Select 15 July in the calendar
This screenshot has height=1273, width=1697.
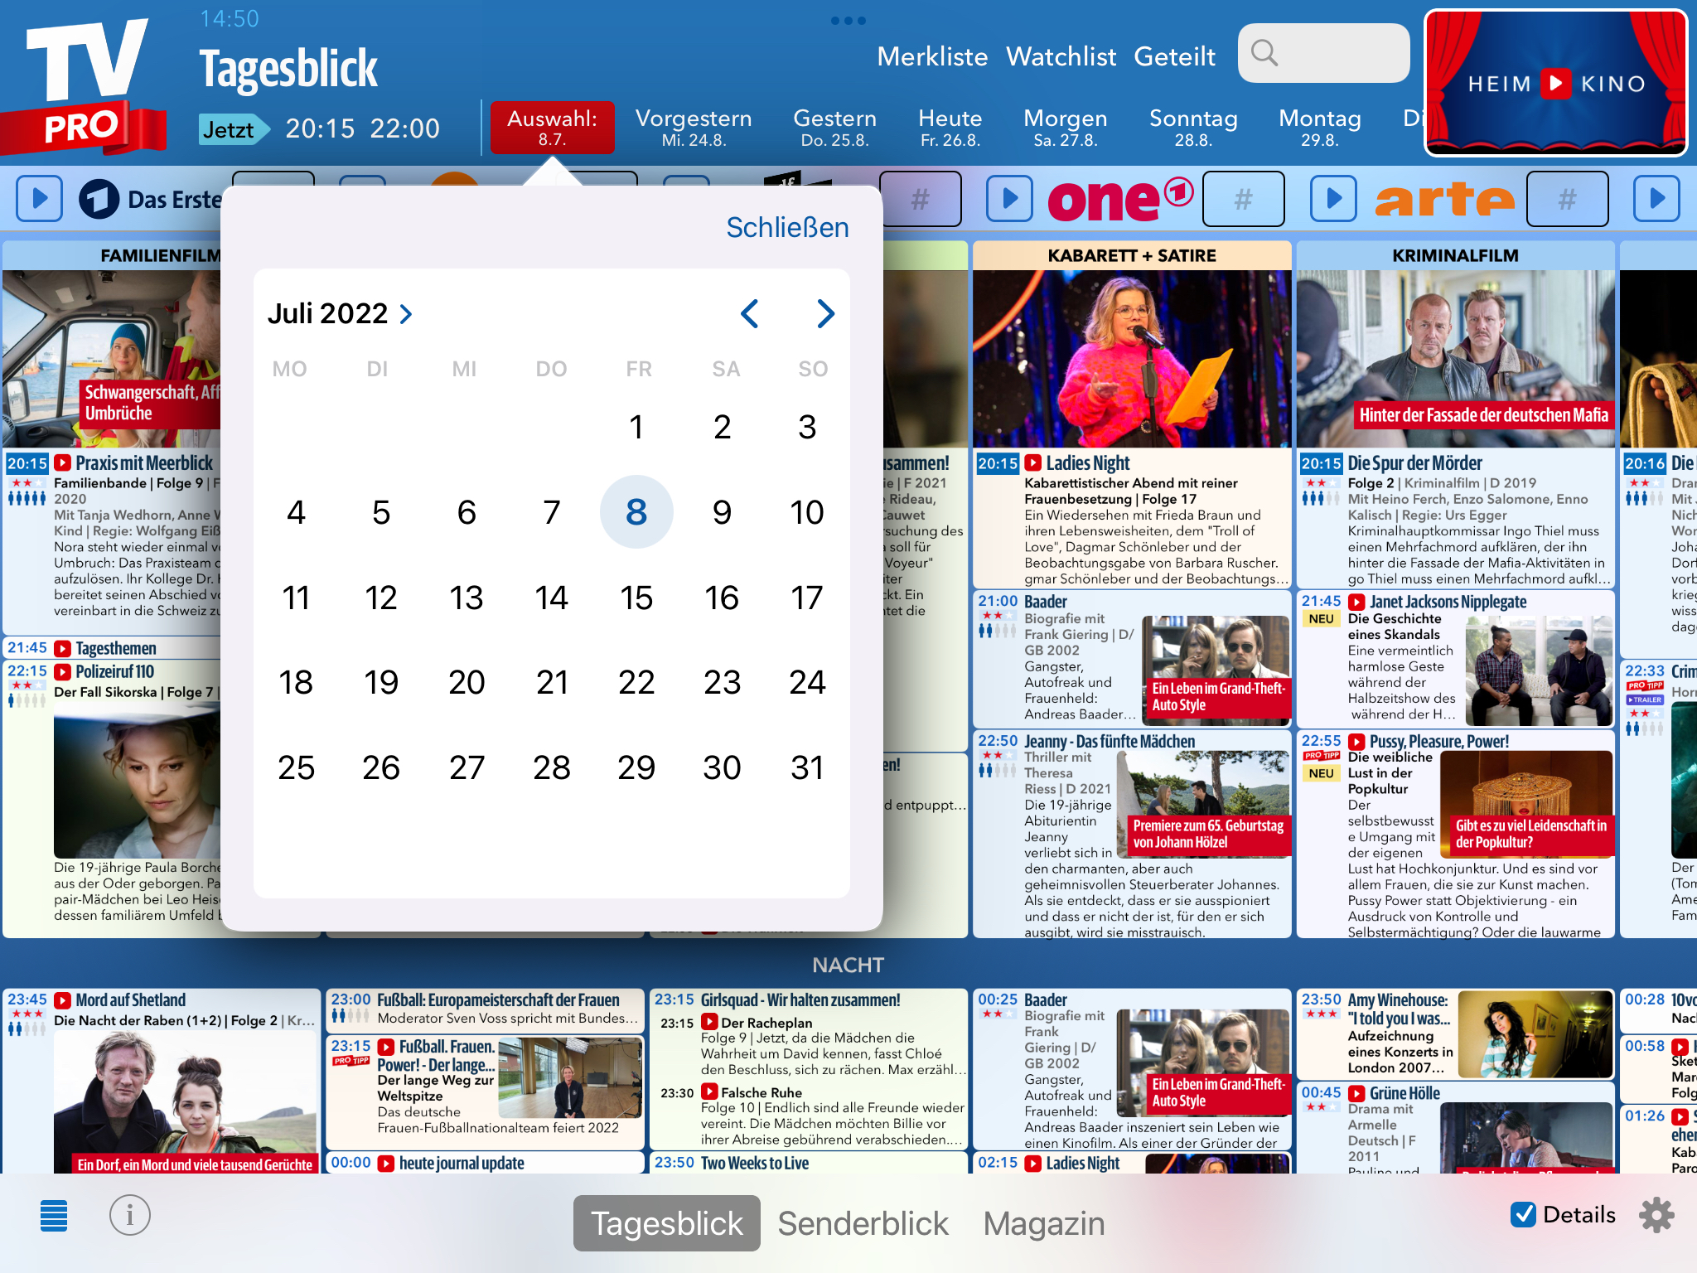click(x=636, y=598)
